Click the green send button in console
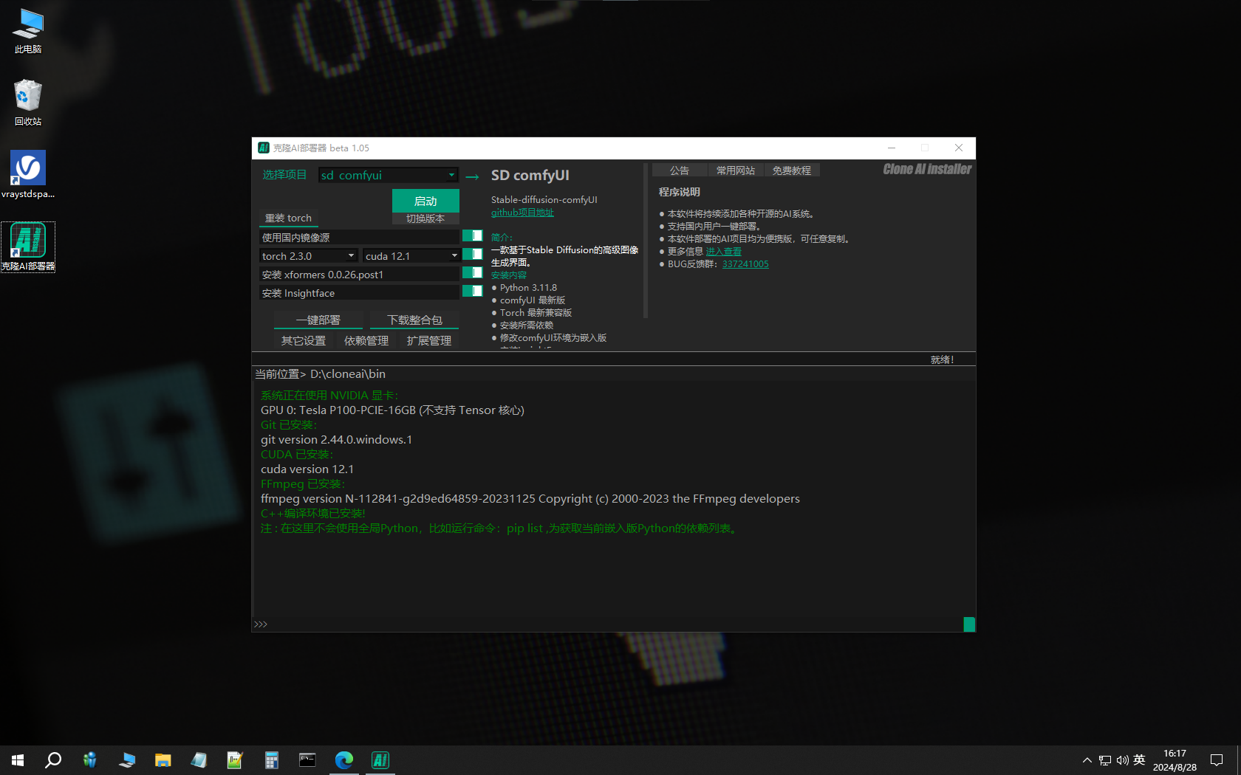Image resolution: width=1241 pixels, height=775 pixels. [969, 624]
